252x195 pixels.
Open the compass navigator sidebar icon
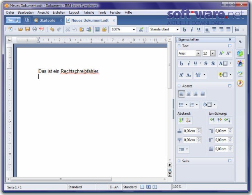tap(240, 83)
